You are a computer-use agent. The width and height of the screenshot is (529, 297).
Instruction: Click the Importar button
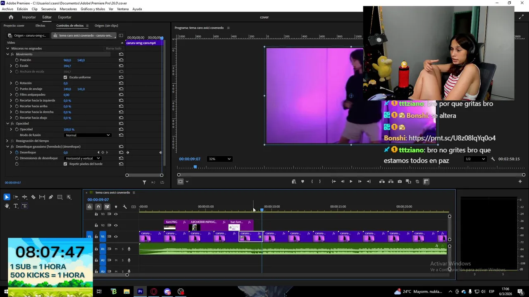(29, 17)
